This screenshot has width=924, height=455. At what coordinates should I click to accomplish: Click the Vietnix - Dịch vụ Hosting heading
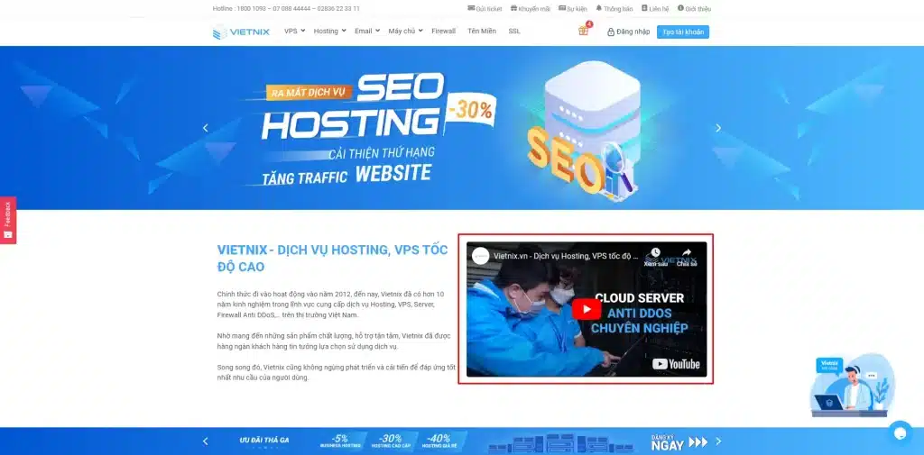pos(332,258)
